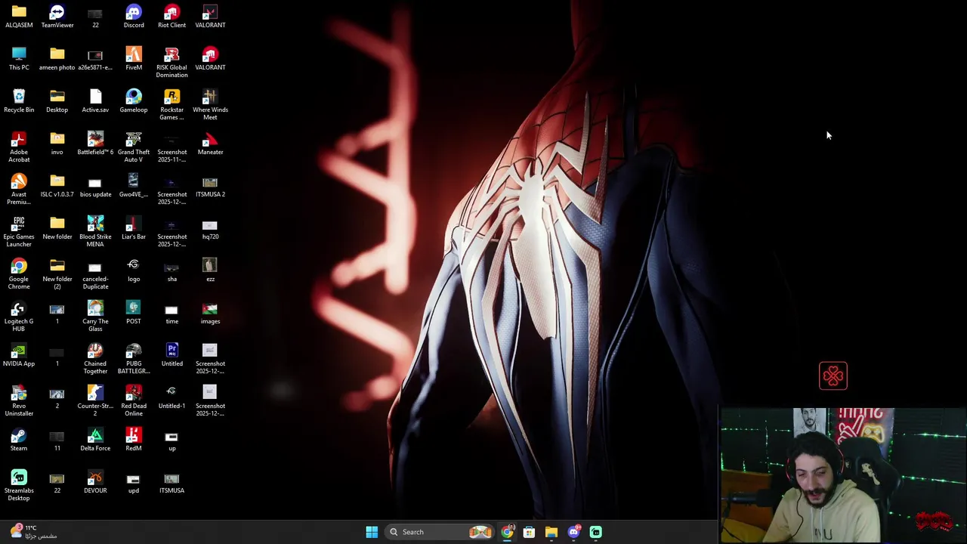The image size is (967, 544).
Task: Open the TeamViewer desktop shortcut
Action: tap(57, 17)
